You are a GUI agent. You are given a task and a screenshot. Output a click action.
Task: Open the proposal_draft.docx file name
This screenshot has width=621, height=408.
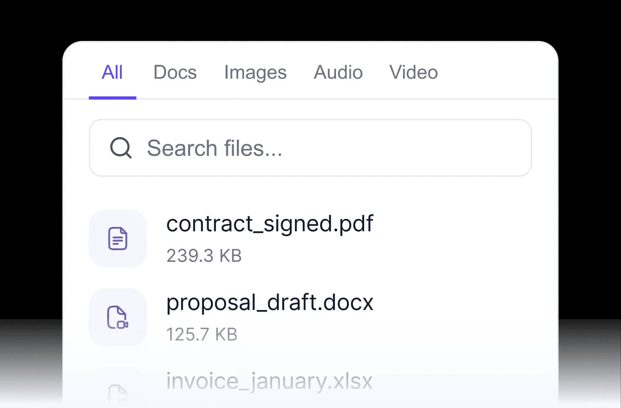(x=270, y=302)
